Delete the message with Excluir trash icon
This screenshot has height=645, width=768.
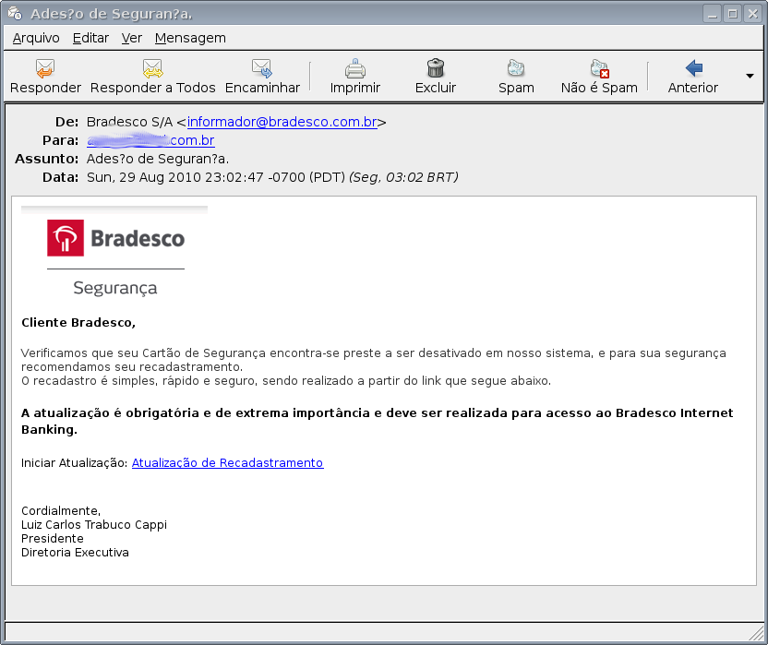tap(436, 68)
